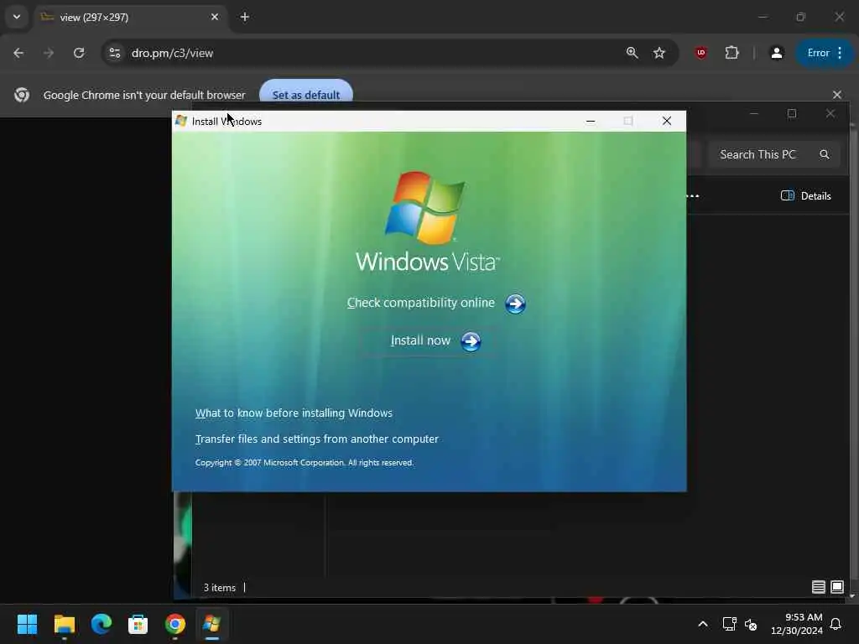Click the Error Chrome menu button
859x644 pixels.
[x=825, y=53]
